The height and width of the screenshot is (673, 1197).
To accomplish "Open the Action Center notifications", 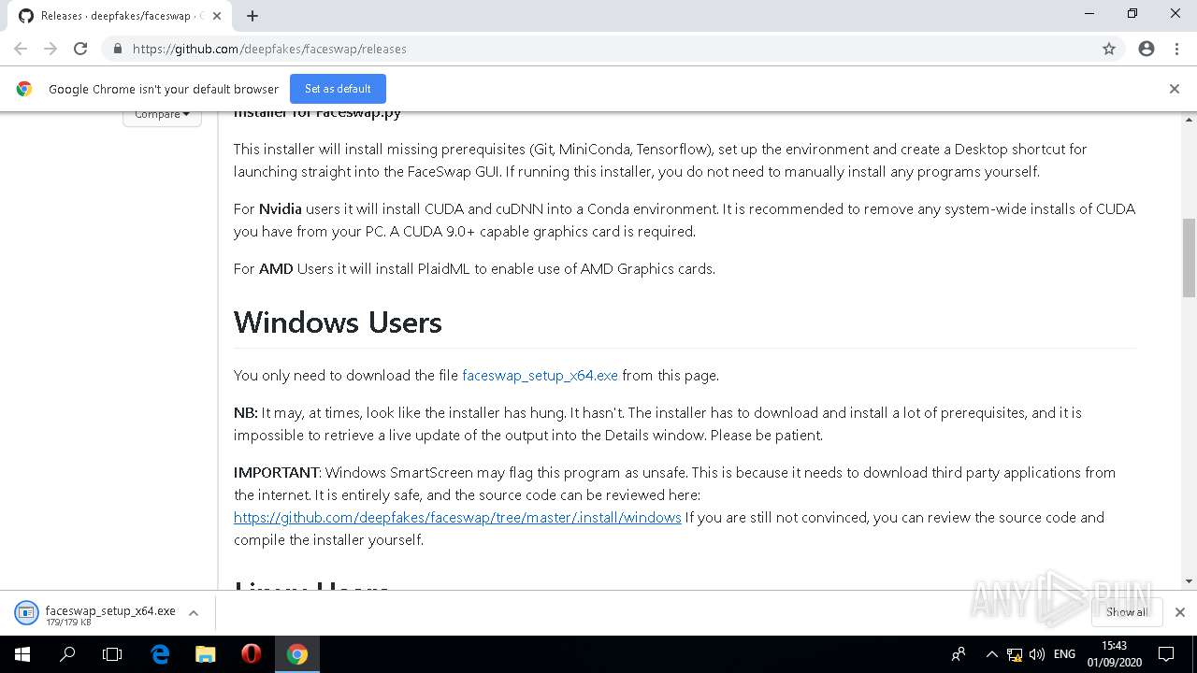I will click(x=1166, y=654).
